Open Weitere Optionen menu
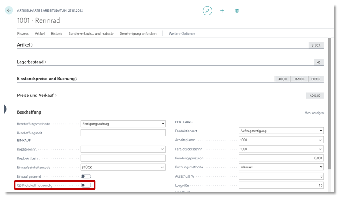 pos(182,33)
